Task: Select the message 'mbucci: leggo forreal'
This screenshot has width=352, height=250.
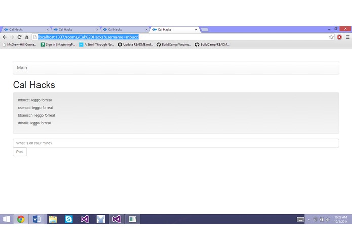Action: click(x=35, y=100)
